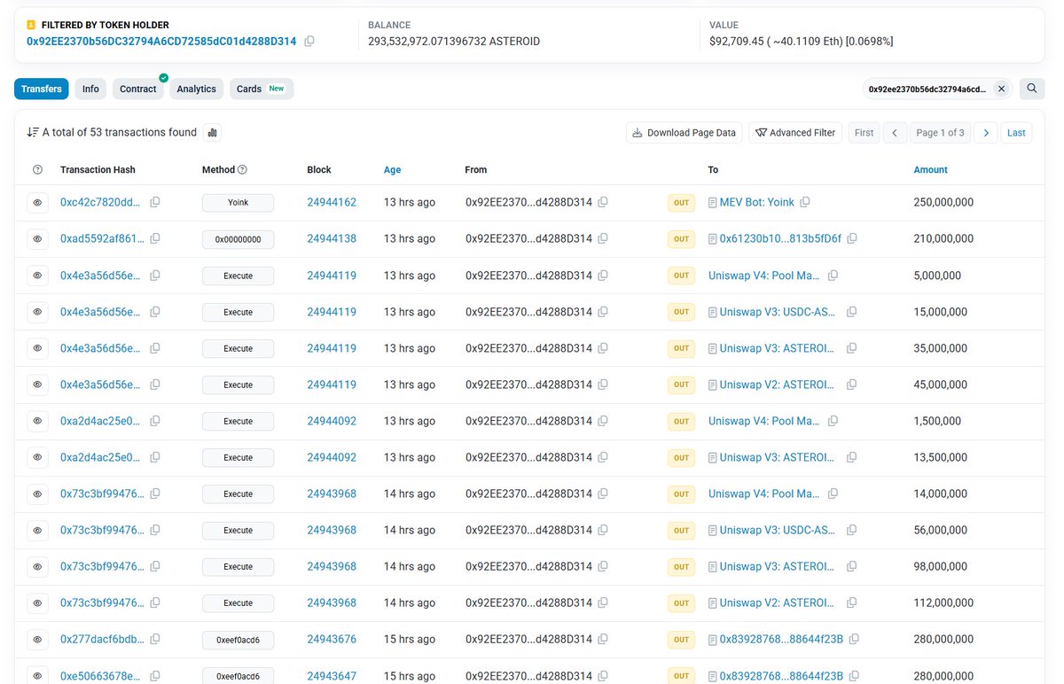Toggle the eye preview on the 1,500,000 row
This screenshot has width=1064, height=684.
point(37,421)
